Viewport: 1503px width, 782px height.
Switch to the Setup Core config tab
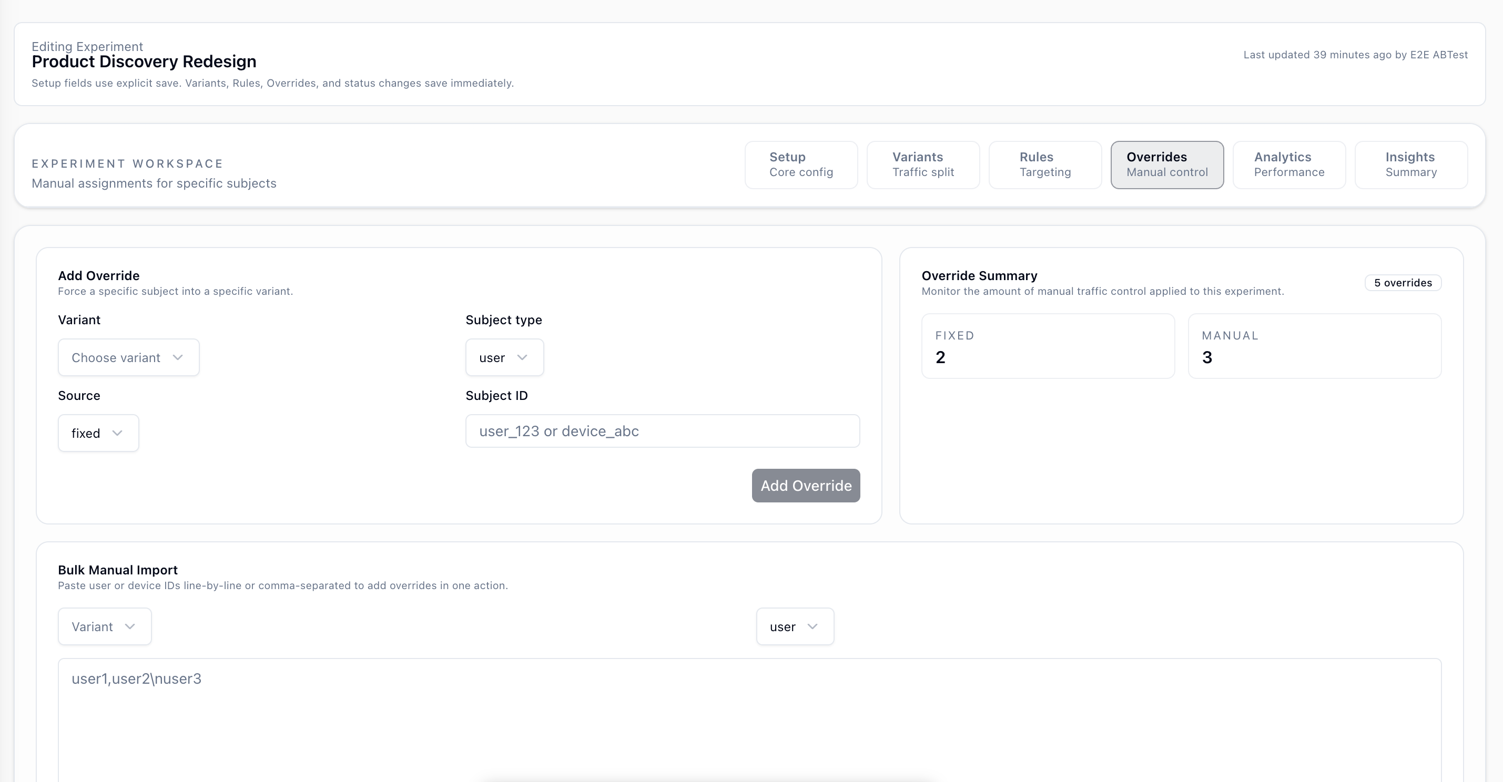(800, 164)
